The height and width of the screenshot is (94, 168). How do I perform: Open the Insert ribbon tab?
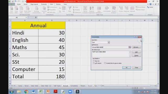pyautogui.click(x=25, y=4)
